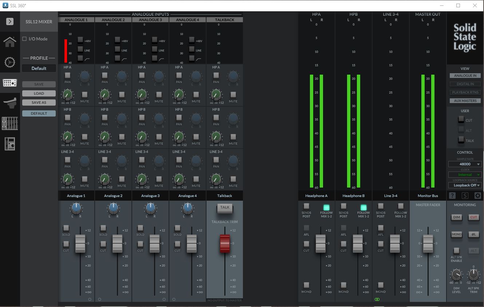The height and width of the screenshot is (307, 484).
Task: Select the SSL12 mixer device icon in sidebar
Action: 10,83
